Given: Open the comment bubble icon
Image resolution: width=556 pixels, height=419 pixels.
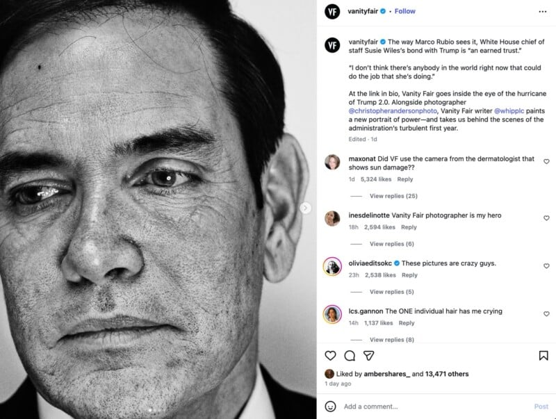Looking at the screenshot, I should coord(350,356).
